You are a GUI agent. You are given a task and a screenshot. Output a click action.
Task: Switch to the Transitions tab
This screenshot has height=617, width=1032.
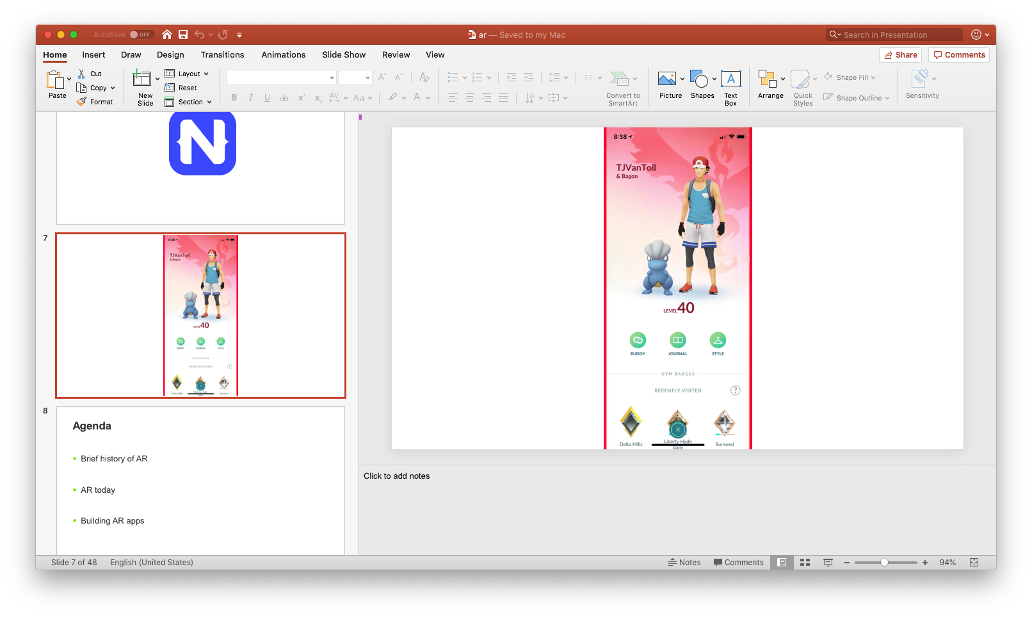pyautogui.click(x=222, y=54)
